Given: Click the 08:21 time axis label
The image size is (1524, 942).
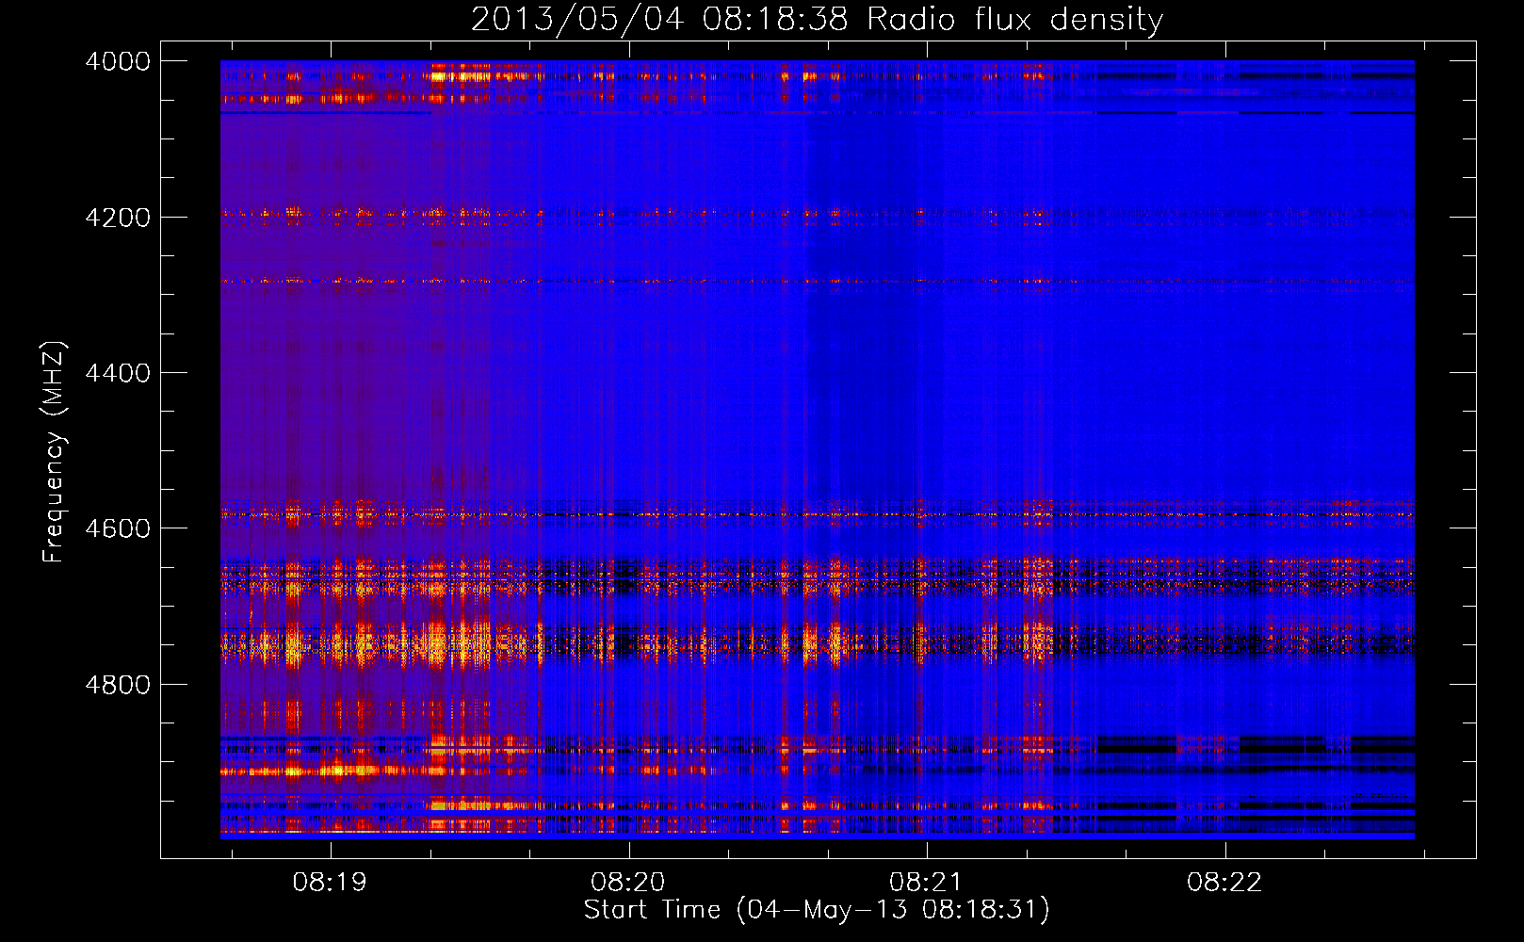Looking at the screenshot, I should pos(926,883).
